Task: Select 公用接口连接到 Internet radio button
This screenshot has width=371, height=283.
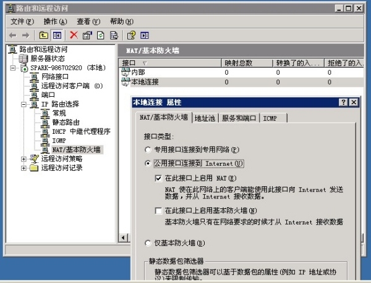Action: 148,163
